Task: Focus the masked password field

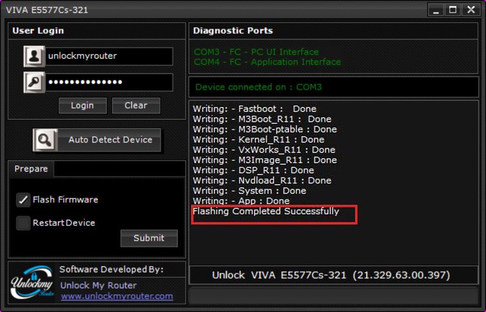Action: coord(109,82)
